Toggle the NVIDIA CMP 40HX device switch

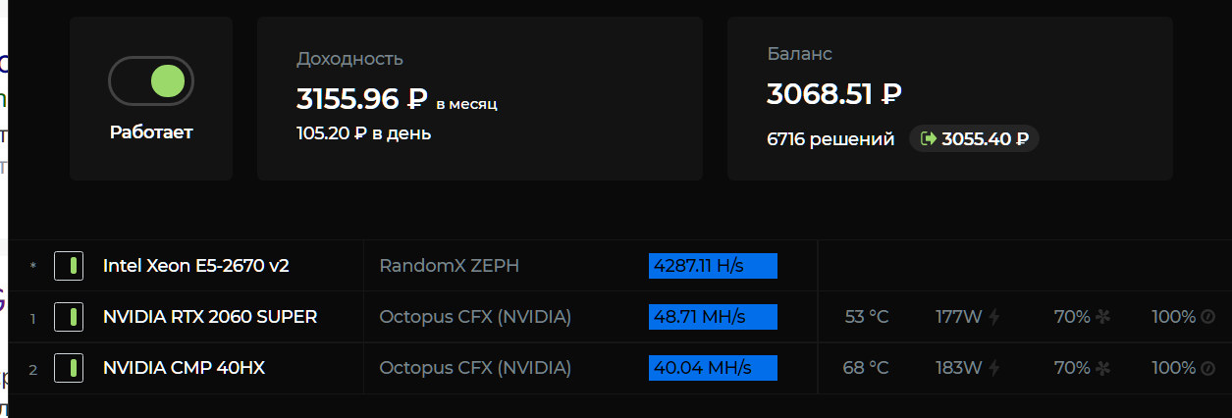click(69, 368)
